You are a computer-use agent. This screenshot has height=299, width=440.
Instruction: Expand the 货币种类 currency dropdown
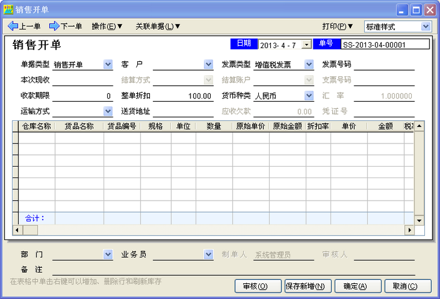(x=309, y=96)
